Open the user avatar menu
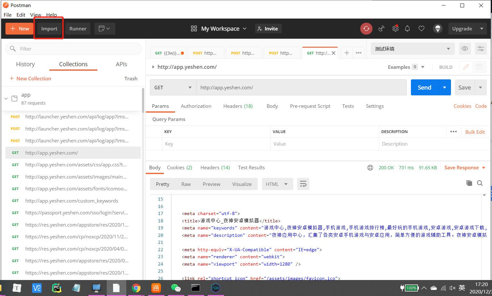This screenshot has height=296, width=492. pos(438,28)
